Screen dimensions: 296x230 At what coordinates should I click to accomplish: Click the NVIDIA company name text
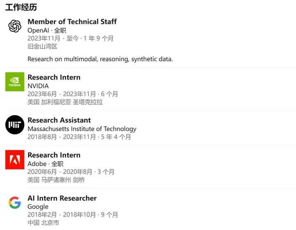click(38, 86)
